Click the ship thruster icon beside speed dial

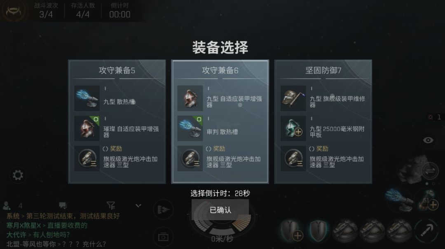coord(163,210)
